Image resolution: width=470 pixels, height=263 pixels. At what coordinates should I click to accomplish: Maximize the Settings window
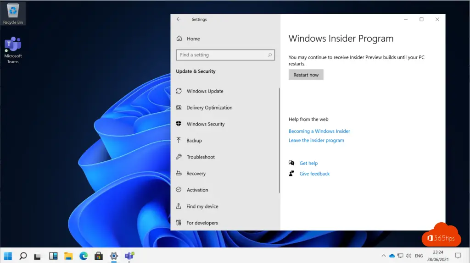[x=421, y=19]
